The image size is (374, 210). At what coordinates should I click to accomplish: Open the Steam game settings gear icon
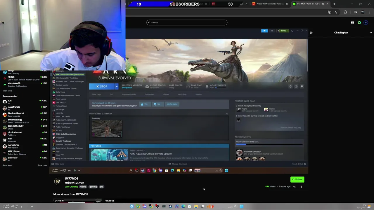click(x=290, y=86)
